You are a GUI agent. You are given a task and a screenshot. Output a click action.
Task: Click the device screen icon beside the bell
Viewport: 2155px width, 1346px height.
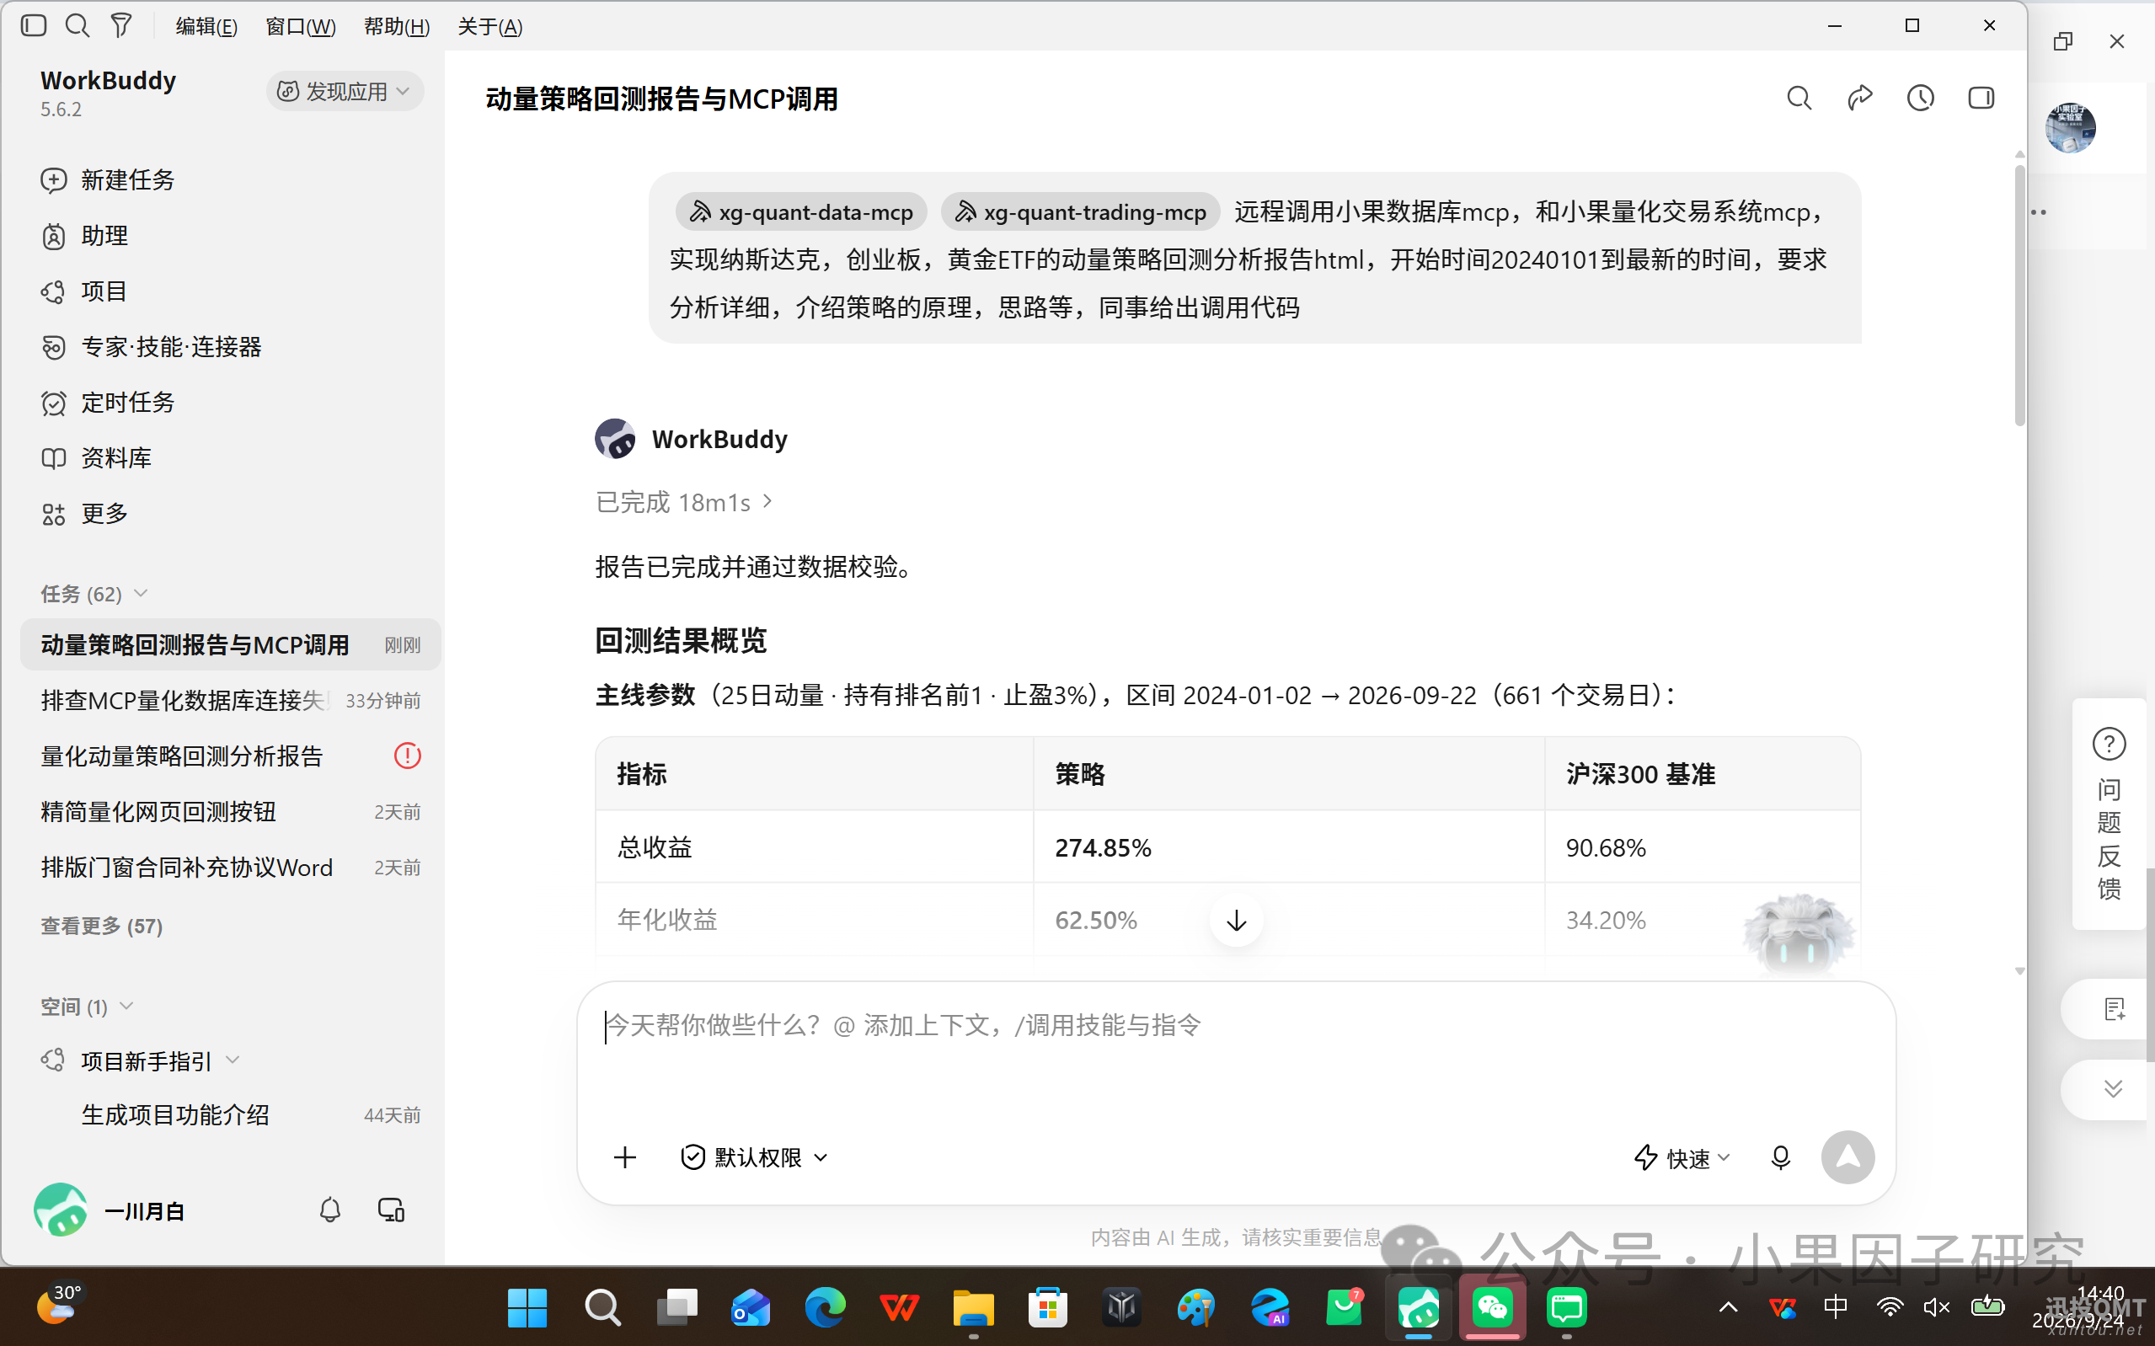point(392,1210)
